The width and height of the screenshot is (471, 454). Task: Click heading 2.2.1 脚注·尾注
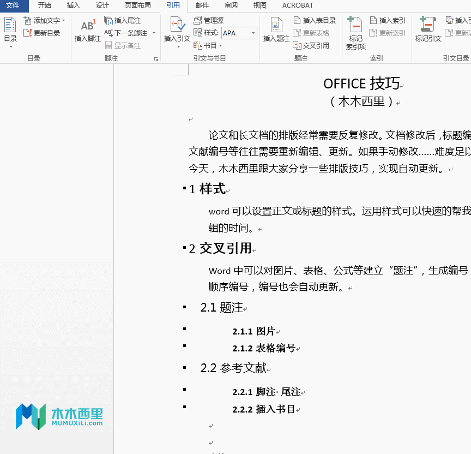click(267, 392)
